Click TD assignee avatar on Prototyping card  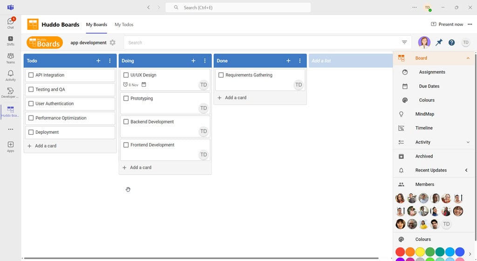[204, 108]
